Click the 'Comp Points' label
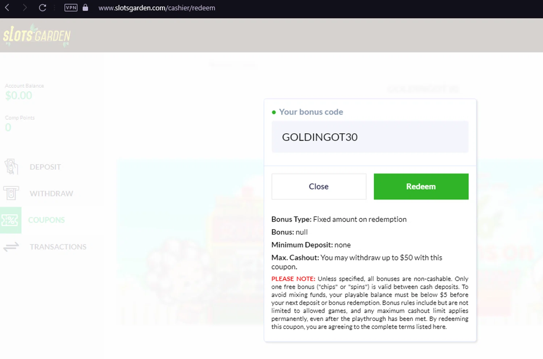This screenshot has width=543, height=359. [x=20, y=118]
